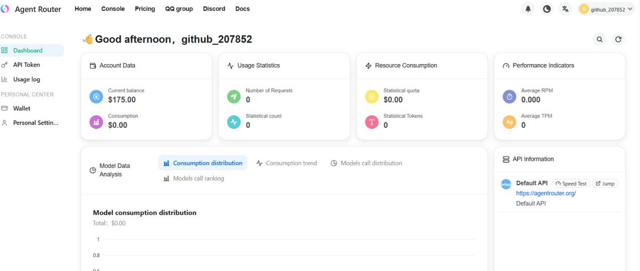Viewport: 640px width, 271px height.
Task: Switch to Models call distribution tab
Action: (x=366, y=163)
